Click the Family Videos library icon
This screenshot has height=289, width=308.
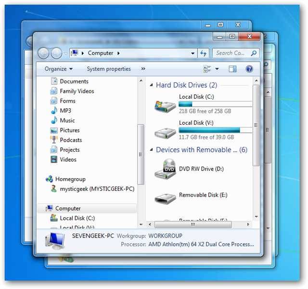pos(53,91)
